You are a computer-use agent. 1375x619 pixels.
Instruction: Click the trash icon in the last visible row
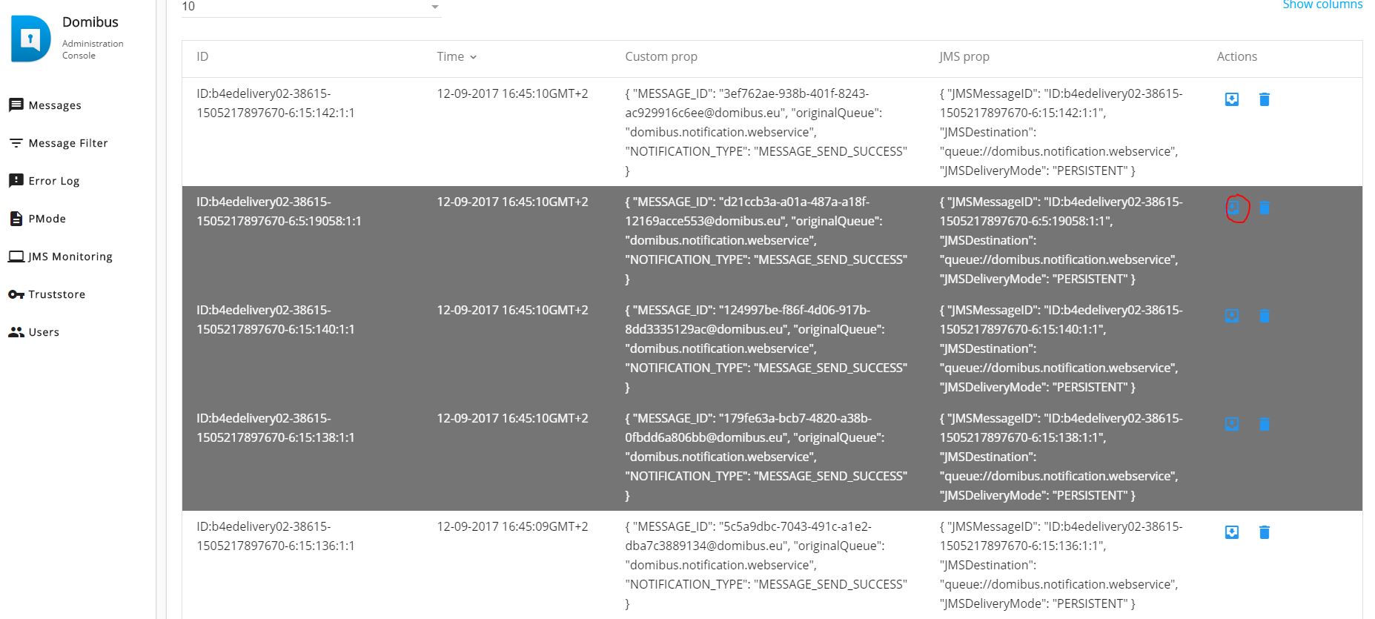tap(1265, 532)
